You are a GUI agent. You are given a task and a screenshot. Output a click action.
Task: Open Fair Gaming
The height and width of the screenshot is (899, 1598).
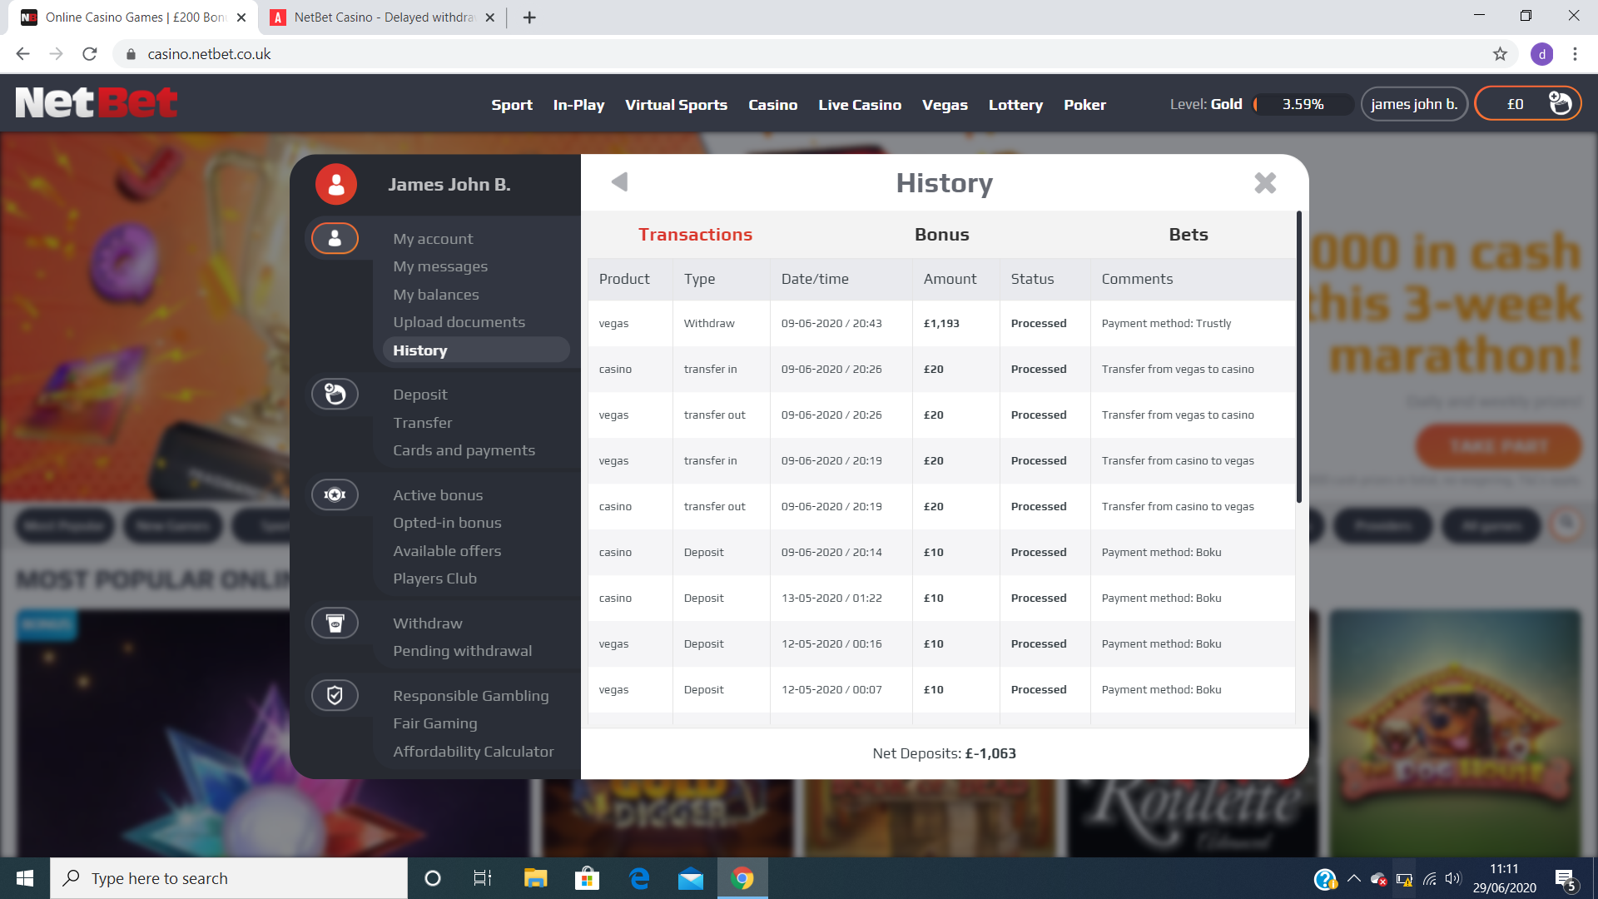point(434,723)
